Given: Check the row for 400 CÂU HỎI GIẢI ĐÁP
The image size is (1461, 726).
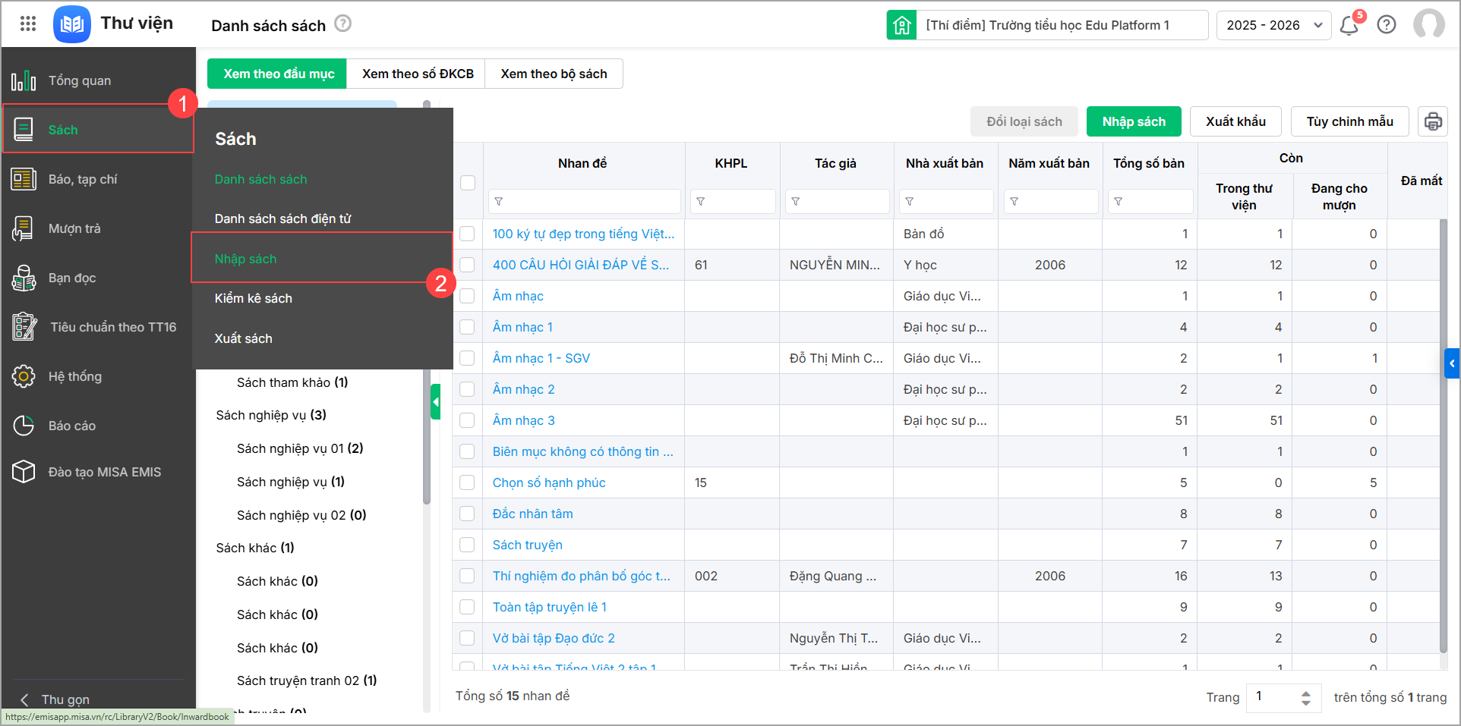Looking at the screenshot, I should (468, 265).
